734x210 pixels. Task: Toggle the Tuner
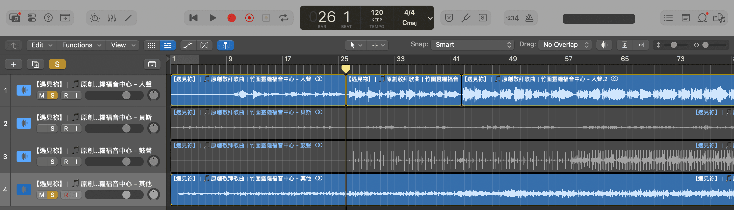[x=466, y=18]
